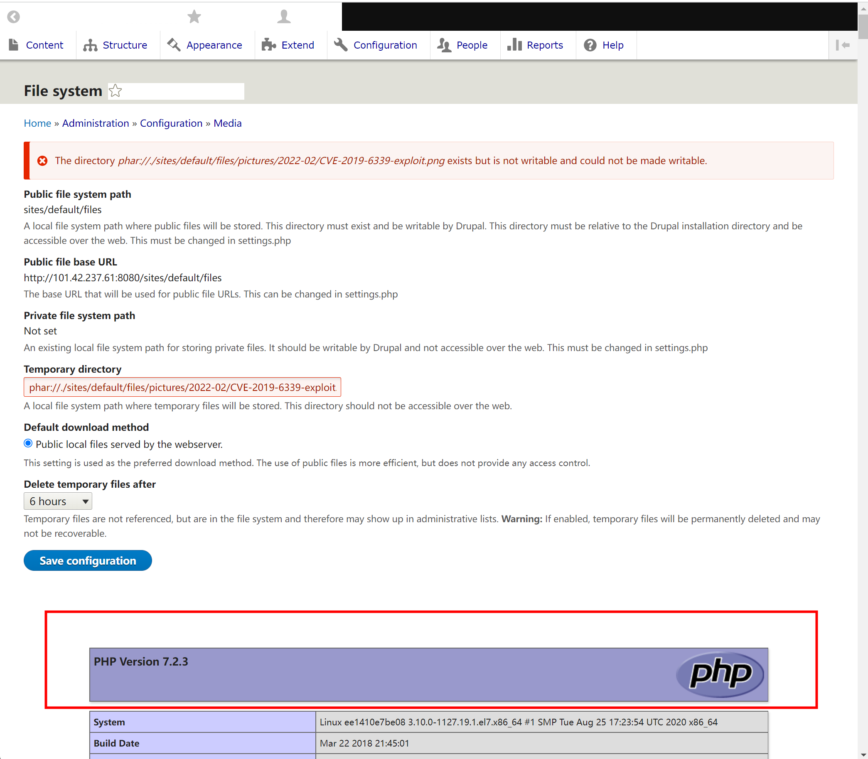This screenshot has height=759, width=868.
Task: Follow the Home breadcrumb link
Action: point(37,123)
